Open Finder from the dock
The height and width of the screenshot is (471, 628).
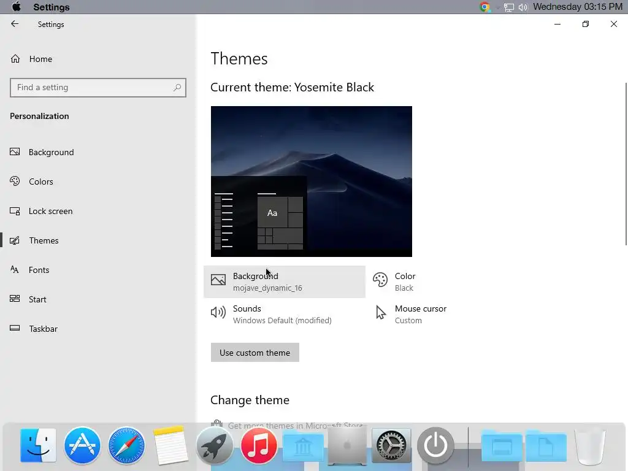tap(38, 445)
